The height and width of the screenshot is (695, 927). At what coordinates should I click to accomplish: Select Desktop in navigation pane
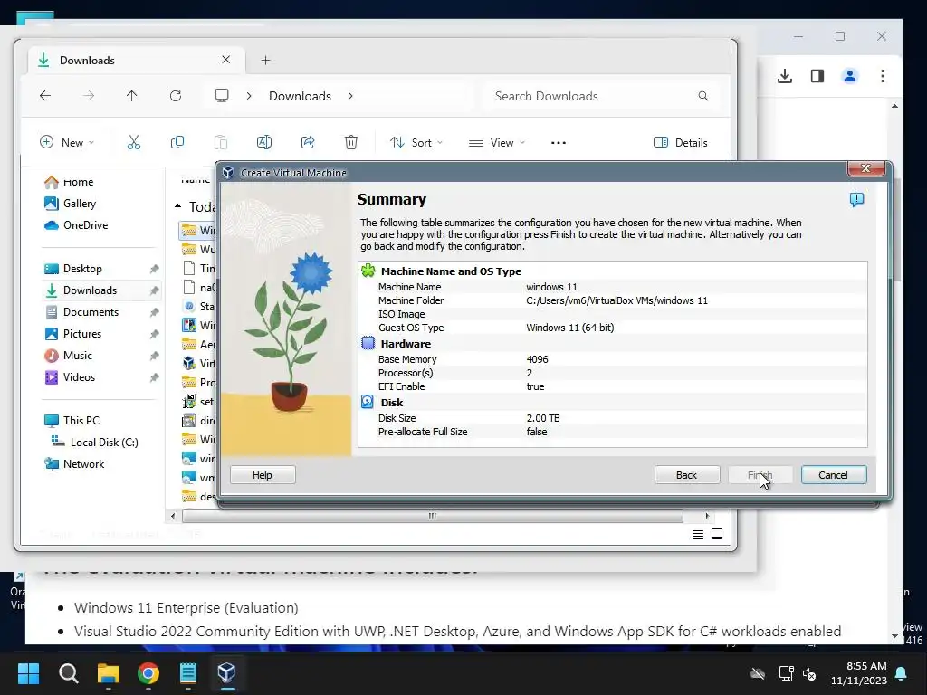pos(82,268)
